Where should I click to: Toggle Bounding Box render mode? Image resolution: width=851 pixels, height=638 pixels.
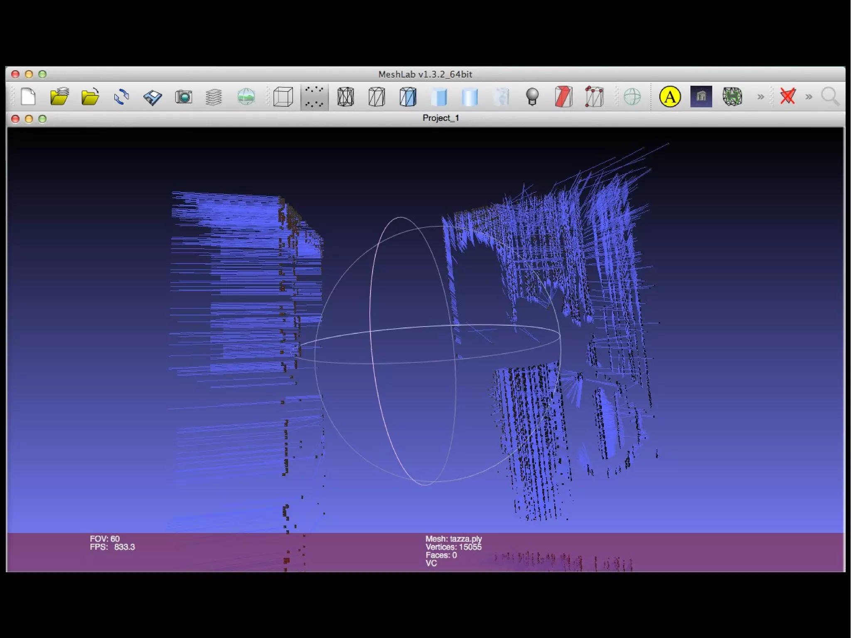tap(283, 97)
